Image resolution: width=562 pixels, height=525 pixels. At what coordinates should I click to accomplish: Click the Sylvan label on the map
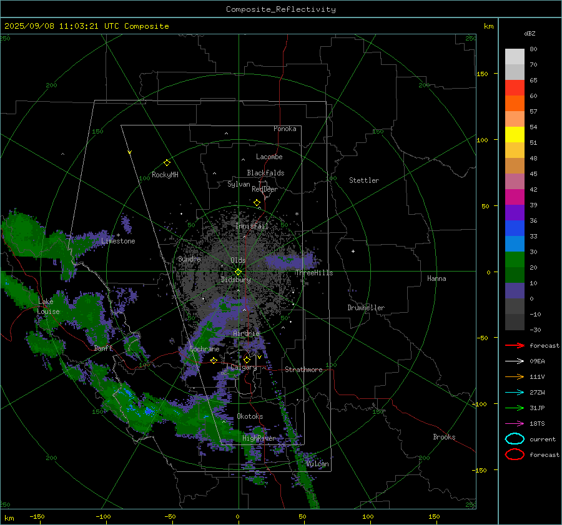(x=239, y=184)
